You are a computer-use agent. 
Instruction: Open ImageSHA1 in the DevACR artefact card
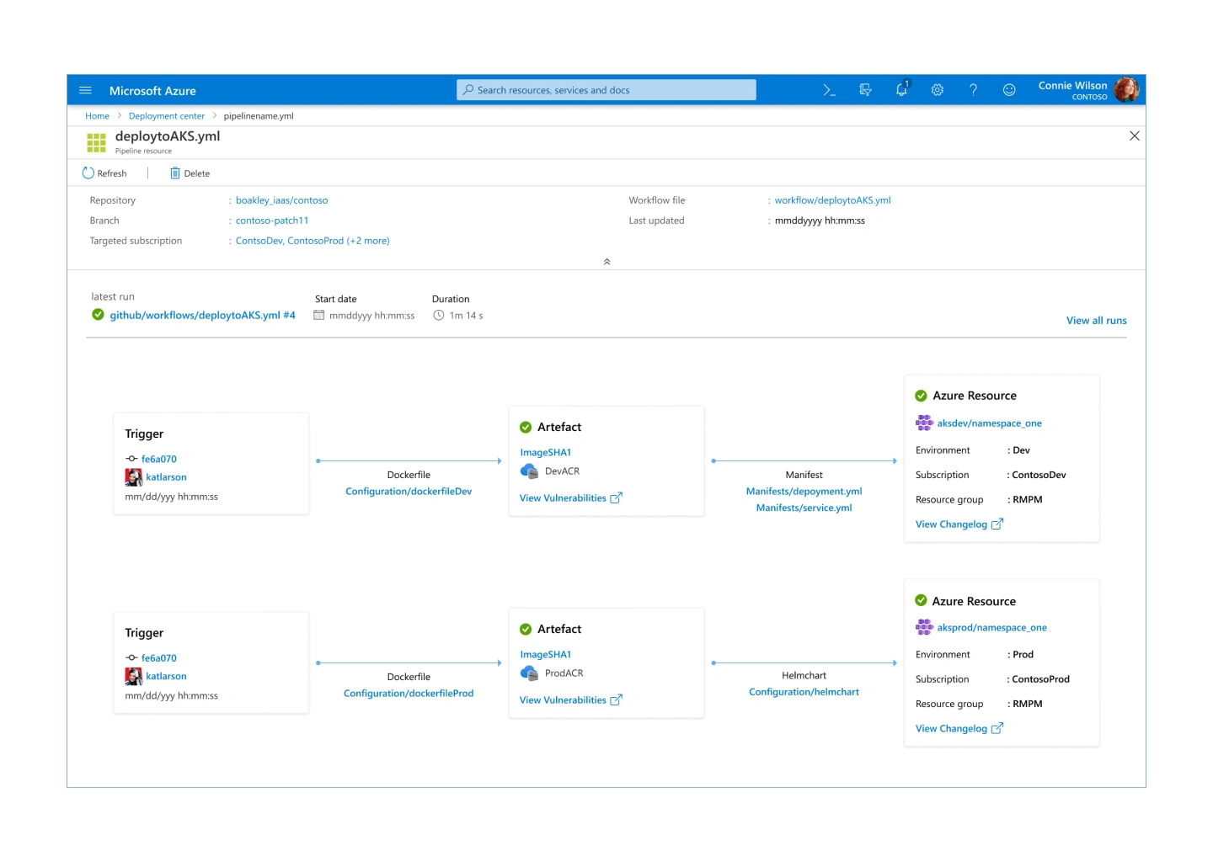click(546, 453)
